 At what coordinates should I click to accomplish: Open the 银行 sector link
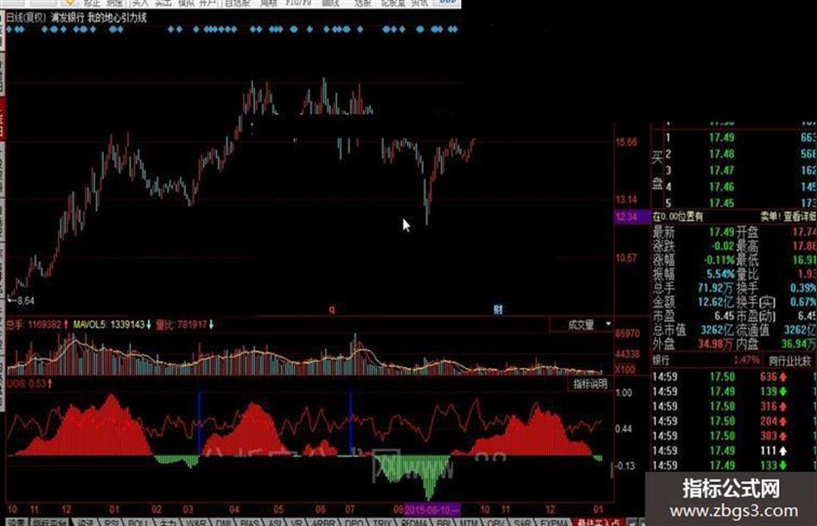(x=661, y=360)
